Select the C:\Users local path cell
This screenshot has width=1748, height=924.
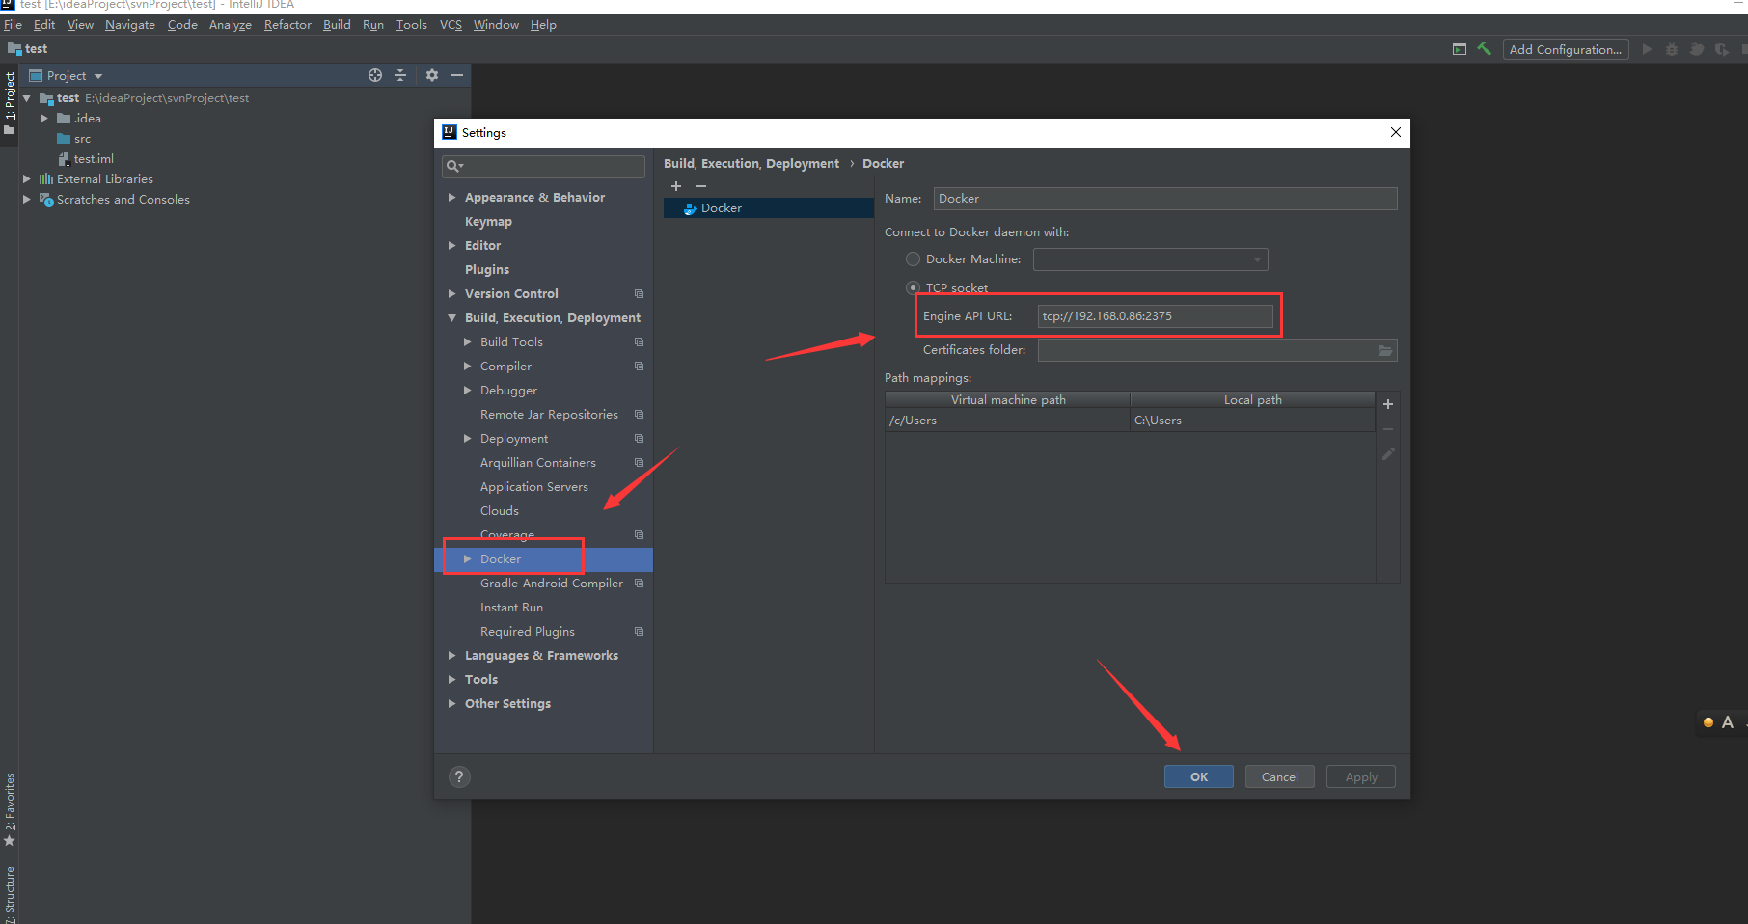(x=1252, y=421)
